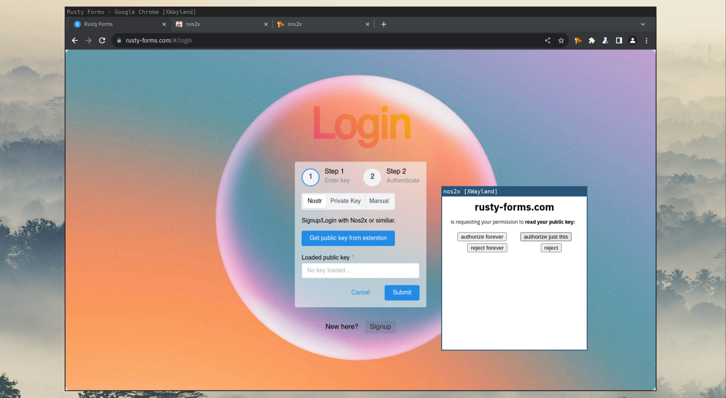Click the nos2x popup title bar
This screenshot has height=398, width=726.
(x=514, y=192)
